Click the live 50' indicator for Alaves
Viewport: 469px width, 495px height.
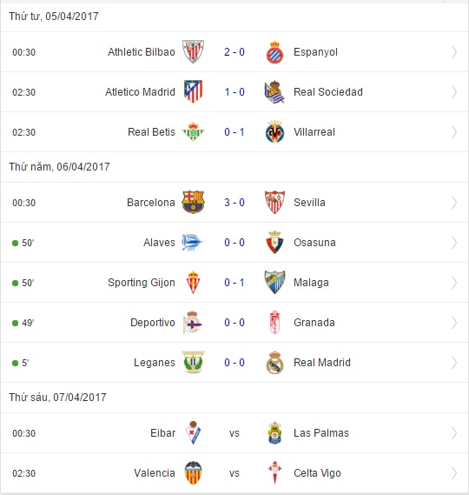point(23,243)
